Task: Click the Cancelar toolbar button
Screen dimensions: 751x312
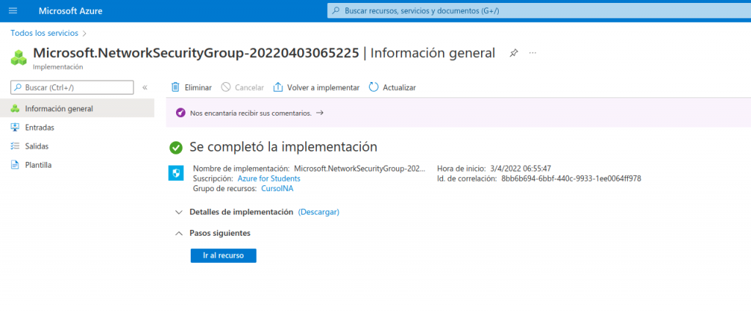Action: coord(242,88)
